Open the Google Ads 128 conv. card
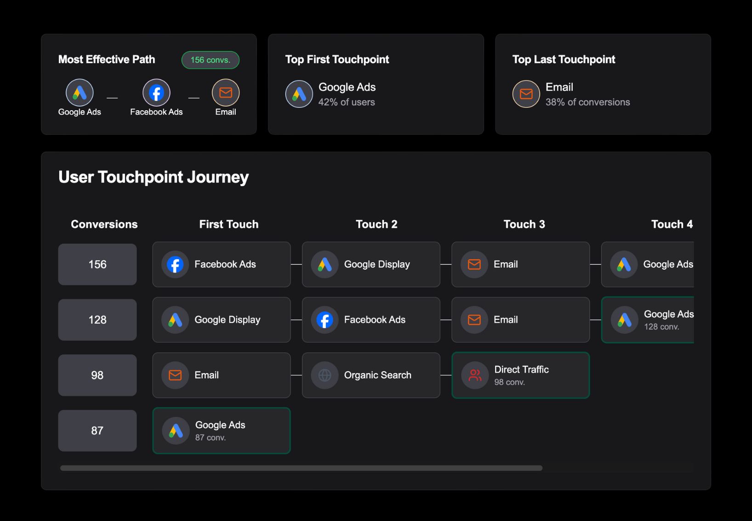 [x=648, y=320]
